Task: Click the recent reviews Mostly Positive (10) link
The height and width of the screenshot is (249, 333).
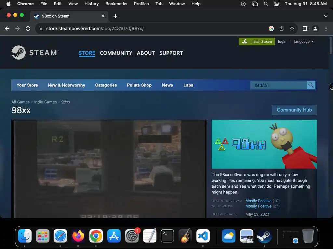Action: pyautogui.click(x=262, y=201)
